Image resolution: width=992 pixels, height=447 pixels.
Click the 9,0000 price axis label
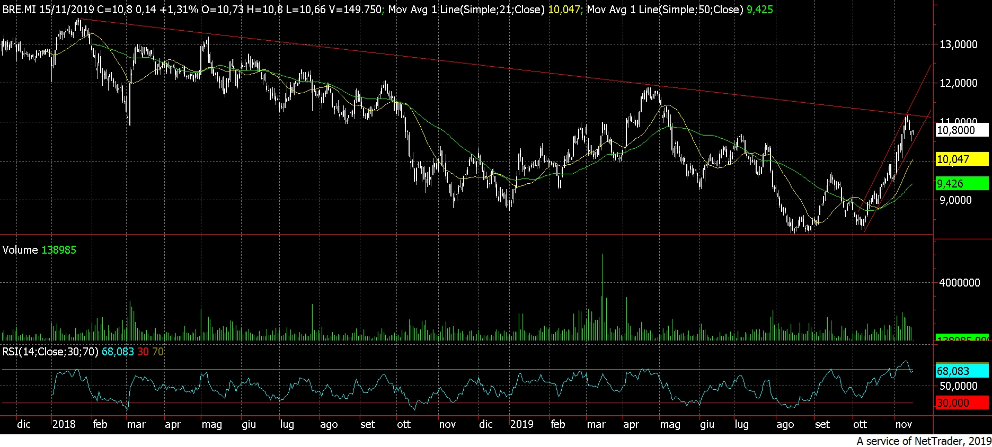point(955,200)
